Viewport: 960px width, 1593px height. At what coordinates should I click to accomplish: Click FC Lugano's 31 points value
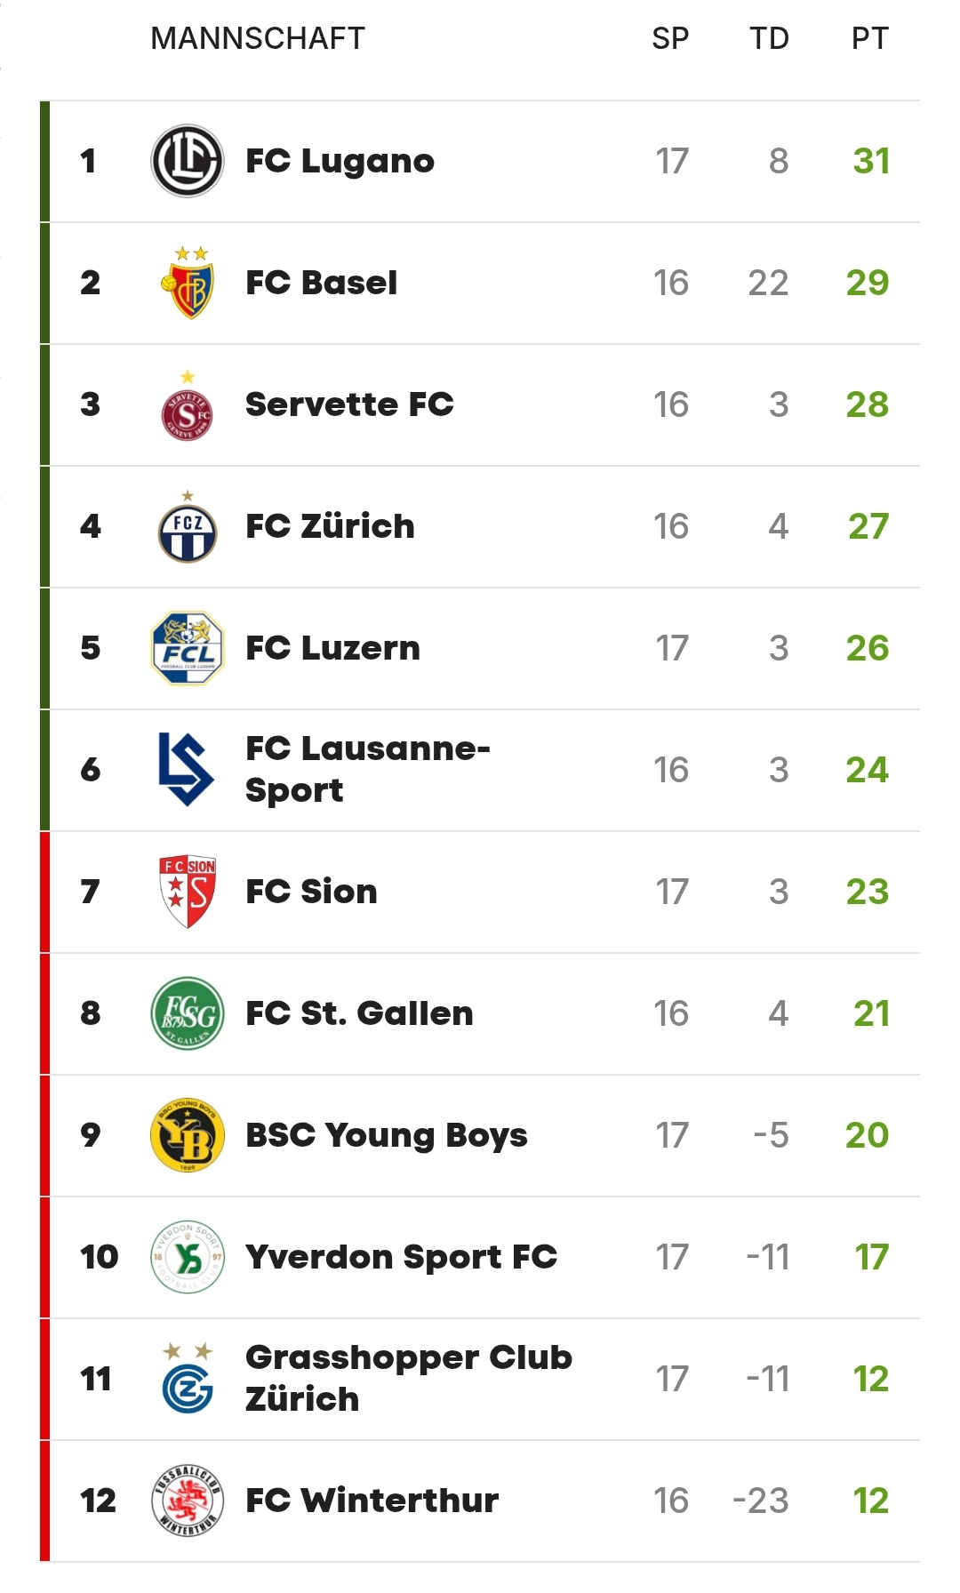870,161
